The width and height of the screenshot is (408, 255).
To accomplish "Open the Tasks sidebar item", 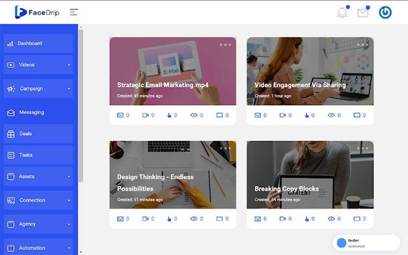I will click(38, 155).
